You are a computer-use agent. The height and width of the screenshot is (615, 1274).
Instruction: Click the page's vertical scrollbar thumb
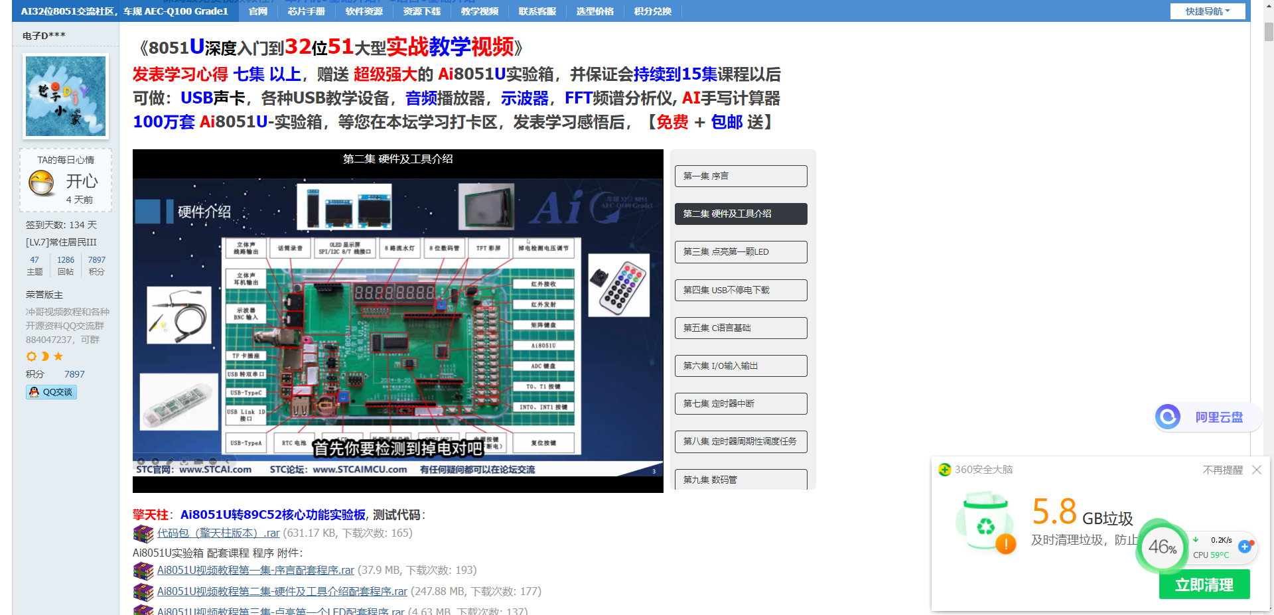click(x=1269, y=33)
